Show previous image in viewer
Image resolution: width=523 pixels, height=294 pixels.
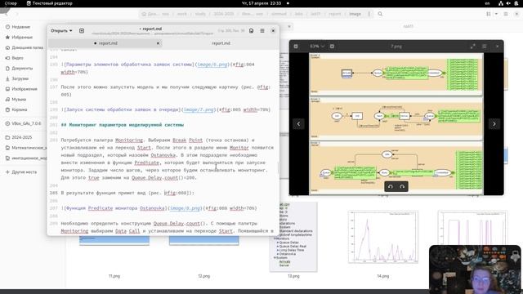(x=298, y=123)
